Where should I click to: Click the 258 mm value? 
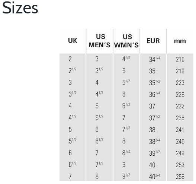pyautogui.click(x=180, y=177)
